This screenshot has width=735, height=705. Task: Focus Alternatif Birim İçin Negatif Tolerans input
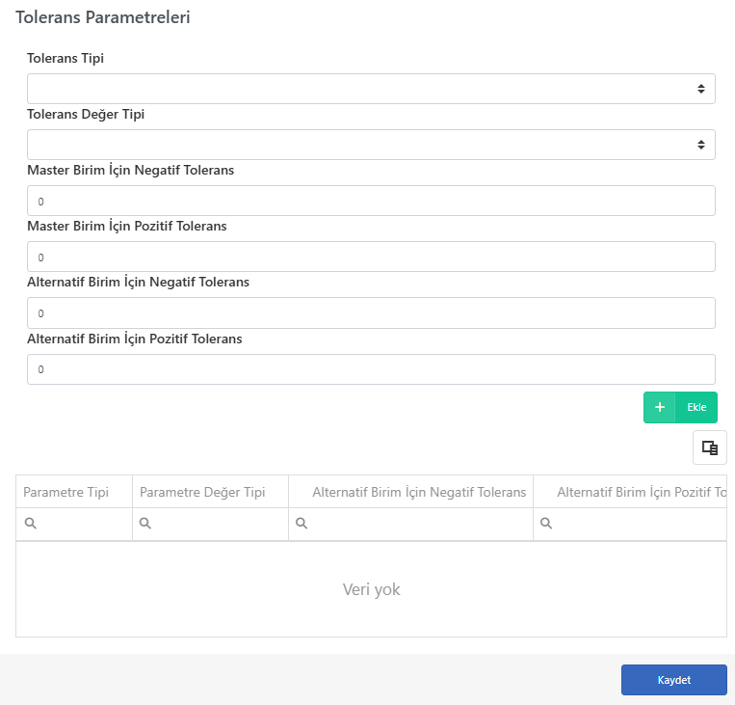pyautogui.click(x=371, y=313)
